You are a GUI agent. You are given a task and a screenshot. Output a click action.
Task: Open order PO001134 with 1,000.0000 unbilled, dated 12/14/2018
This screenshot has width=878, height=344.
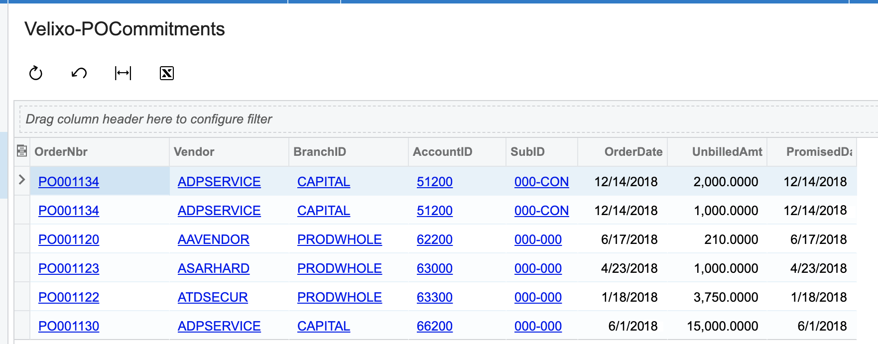(x=69, y=211)
